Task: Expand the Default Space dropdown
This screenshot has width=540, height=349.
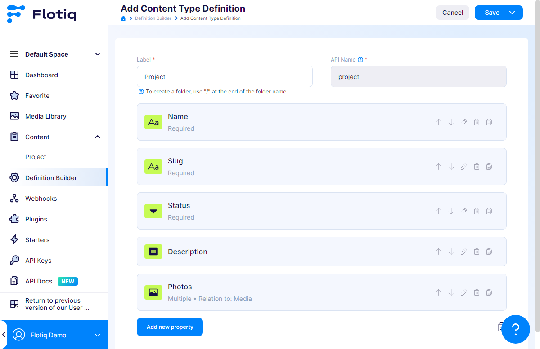Action: [x=98, y=54]
